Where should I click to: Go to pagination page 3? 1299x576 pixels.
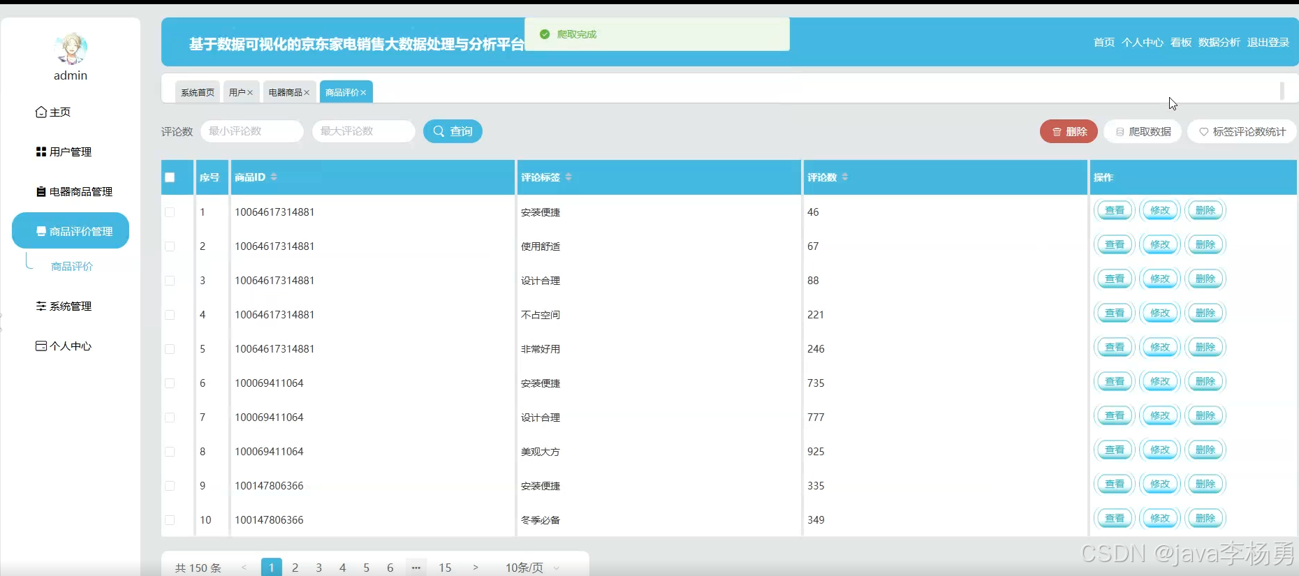click(319, 568)
